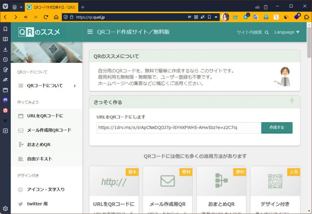Open サイト内検索 with the magnifier icon

pos(267,32)
